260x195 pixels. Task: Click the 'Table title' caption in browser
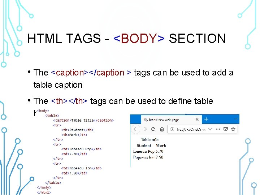pyautogui.click(x=150, y=140)
